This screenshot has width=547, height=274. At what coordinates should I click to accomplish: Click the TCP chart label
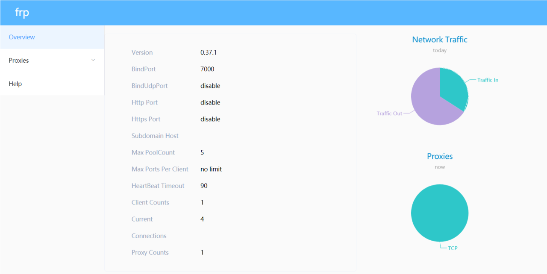point(453,248)
